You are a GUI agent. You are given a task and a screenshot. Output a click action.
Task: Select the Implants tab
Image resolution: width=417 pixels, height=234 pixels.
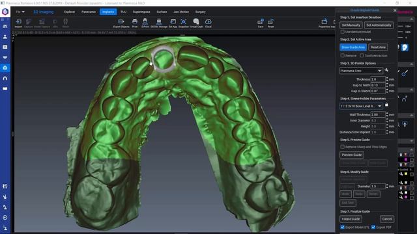pyautogui.click(x=108, y=12)
